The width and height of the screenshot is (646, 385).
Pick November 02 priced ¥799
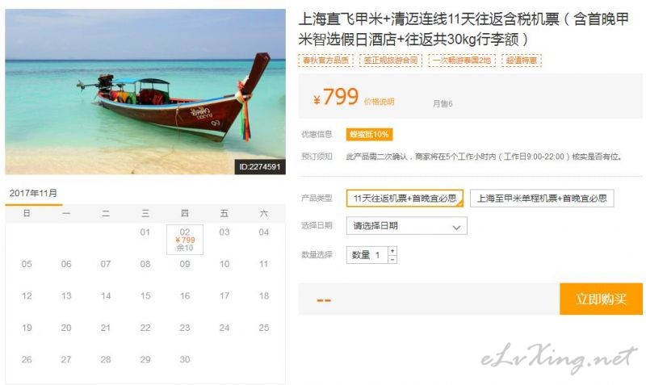185,240
